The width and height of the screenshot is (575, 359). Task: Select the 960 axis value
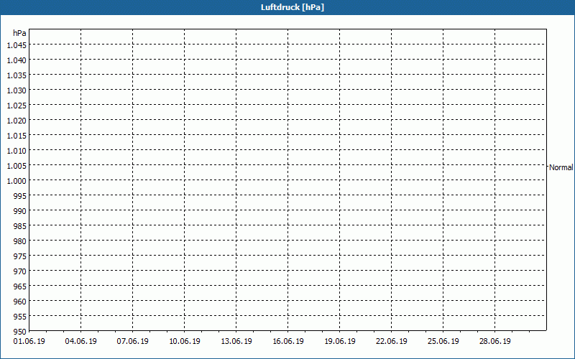point(21,302)
